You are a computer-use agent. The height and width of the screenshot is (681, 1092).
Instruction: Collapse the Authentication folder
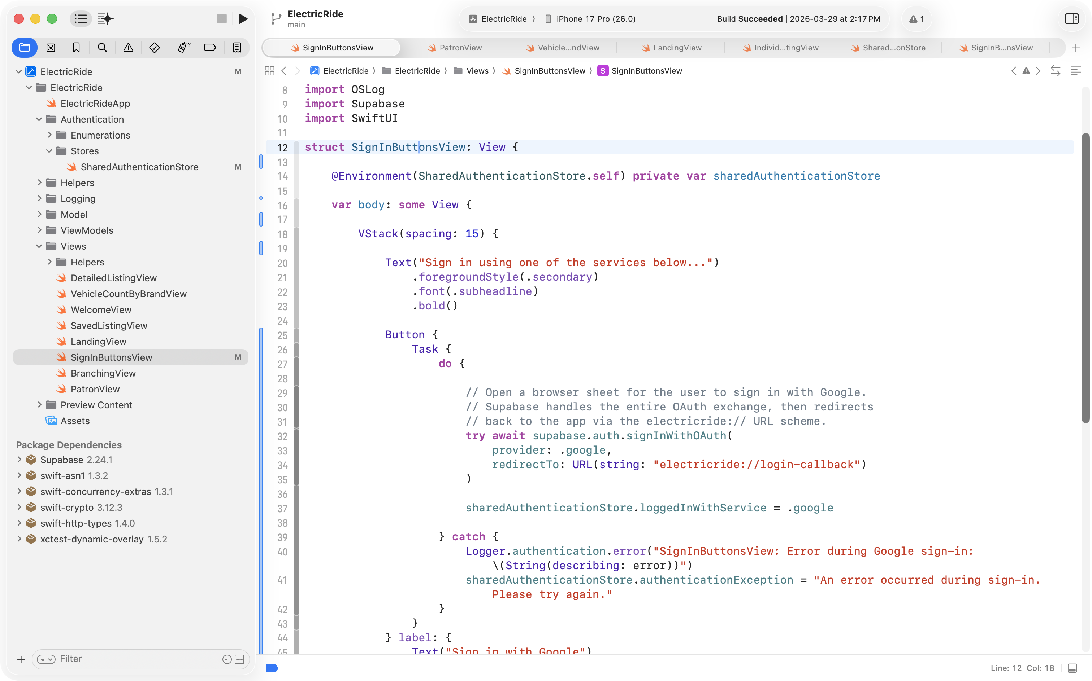[39, 119]
